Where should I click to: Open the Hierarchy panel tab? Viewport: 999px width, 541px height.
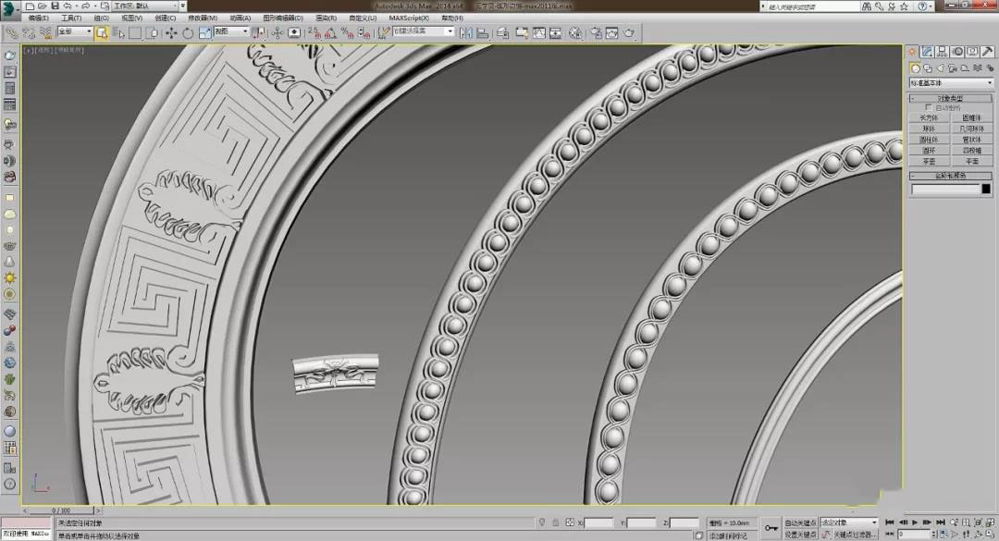943,52
